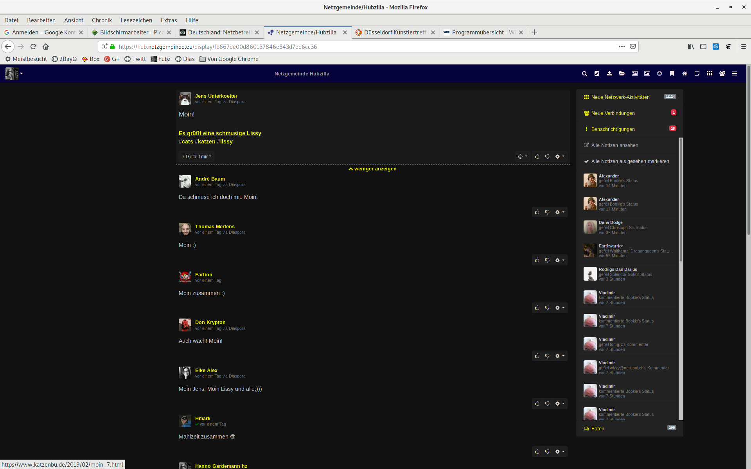751x469 pixels.
Task: Open the profile avatar dropdown in navbar
Action: [14, 73]
